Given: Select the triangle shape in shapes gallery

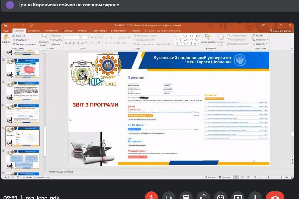Looking at the screenshot, I should pyautogui.click(x=177, y=40).
